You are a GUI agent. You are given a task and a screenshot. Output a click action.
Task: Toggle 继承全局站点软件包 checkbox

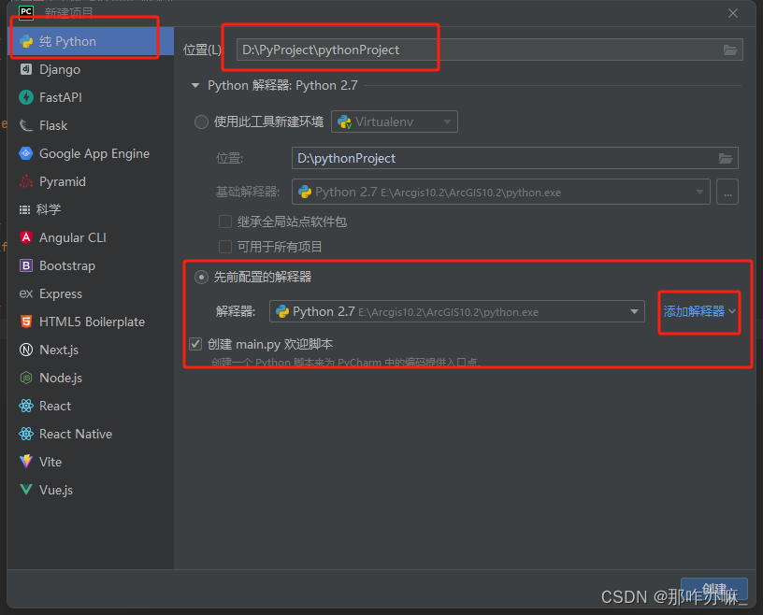pyautogui.click(x=225, y=222)
